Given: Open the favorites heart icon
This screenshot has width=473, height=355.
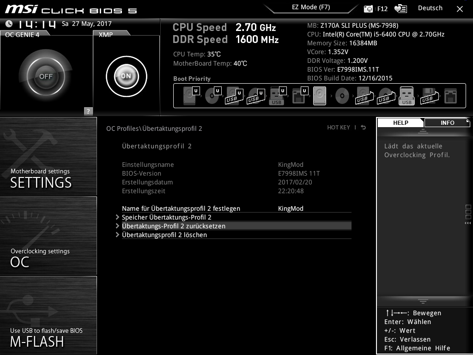Looking at the screenshot, I should (x=400, y=9).
